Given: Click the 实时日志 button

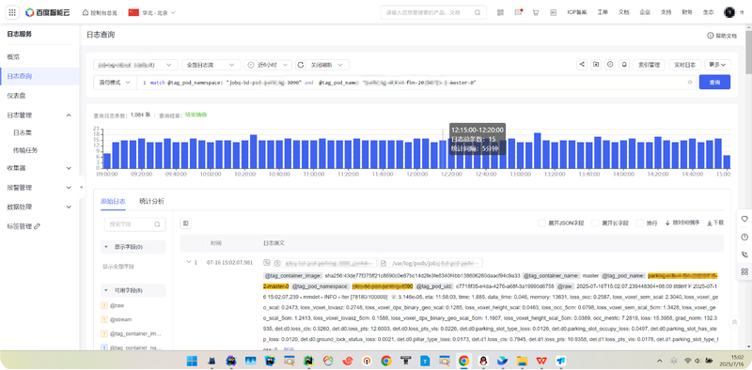Looking at the screenshot, I should click(685, 64).
